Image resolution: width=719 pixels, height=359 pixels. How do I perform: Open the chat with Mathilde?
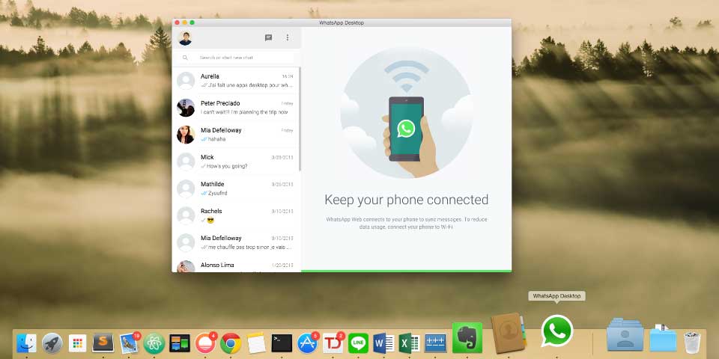[x=236, y=188]
